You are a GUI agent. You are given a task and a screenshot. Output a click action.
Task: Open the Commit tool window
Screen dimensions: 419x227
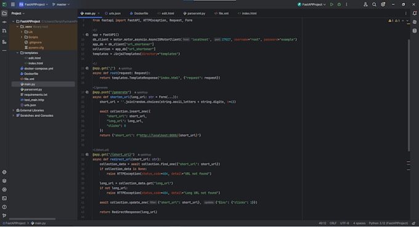[4, 22]
